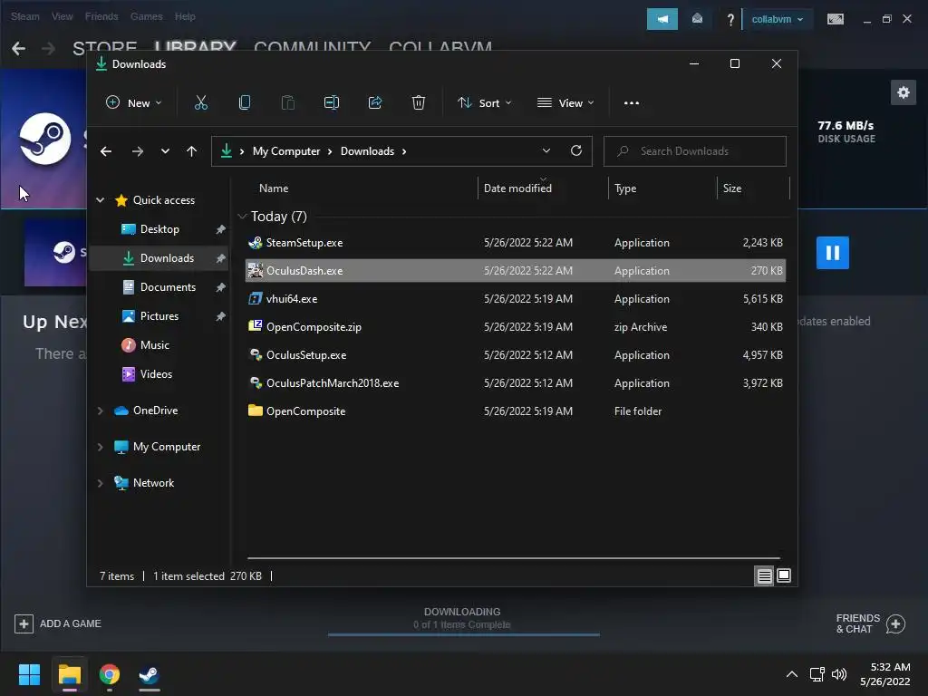Open the Steam inbox envelope icon

tap(697, 19)
